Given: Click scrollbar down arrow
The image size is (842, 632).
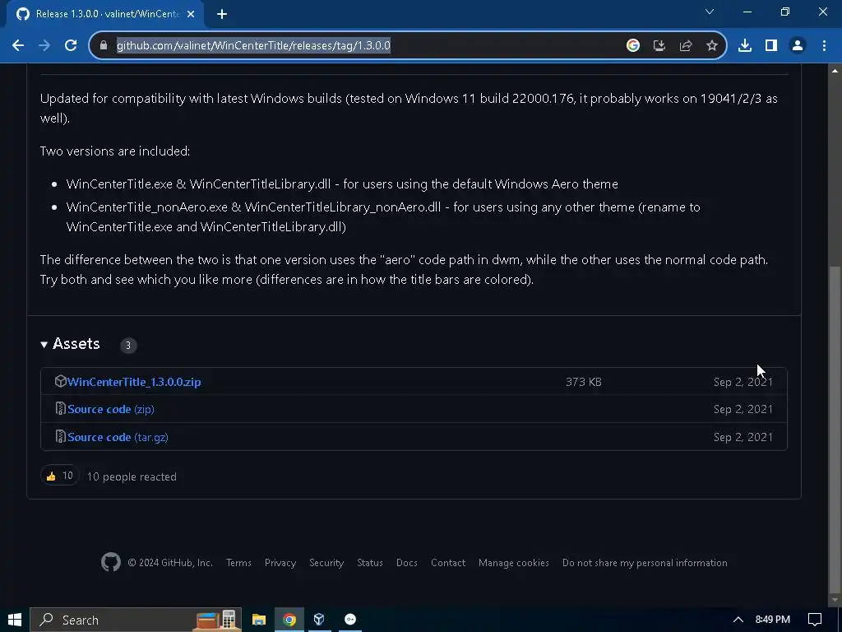Looking at the screenshot, I should point(835,600).
